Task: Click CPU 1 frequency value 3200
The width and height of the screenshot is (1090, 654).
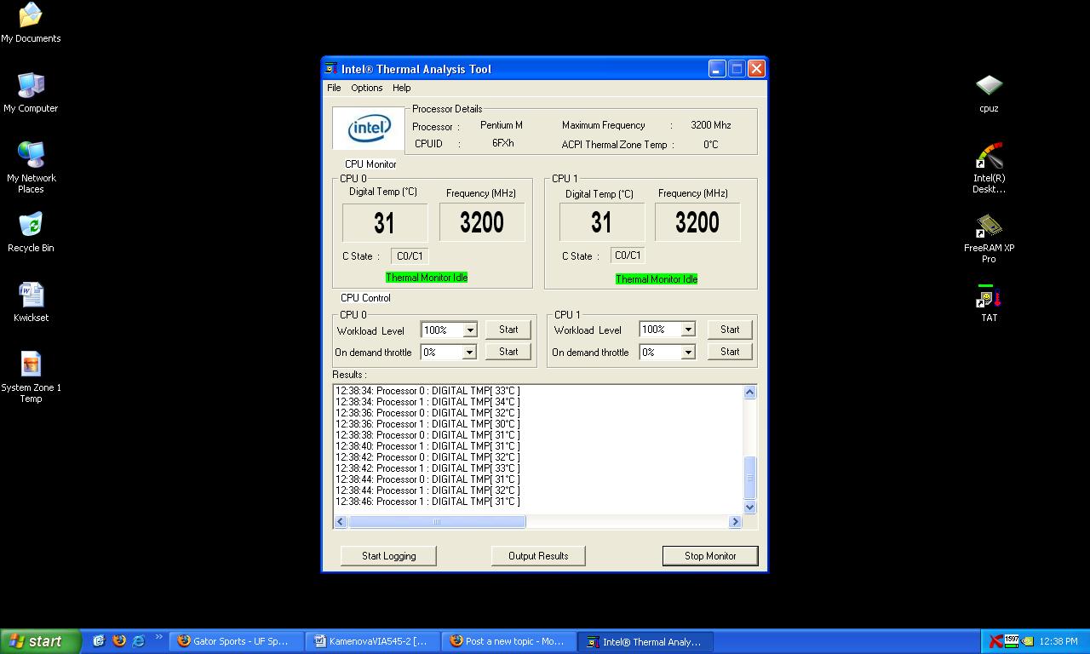Action: click(697, 223)
